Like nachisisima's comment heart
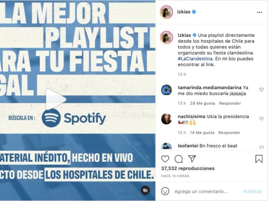This screenshot has height=201, width=268. point(261,118)
